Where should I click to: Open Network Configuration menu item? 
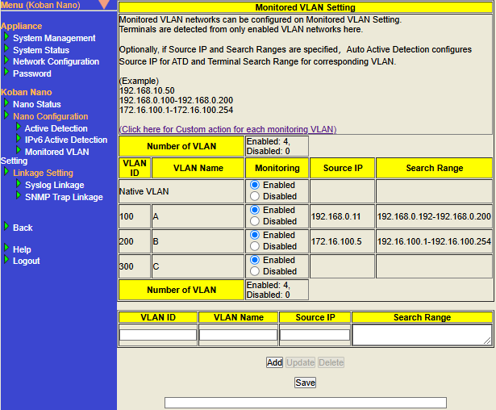56,61
